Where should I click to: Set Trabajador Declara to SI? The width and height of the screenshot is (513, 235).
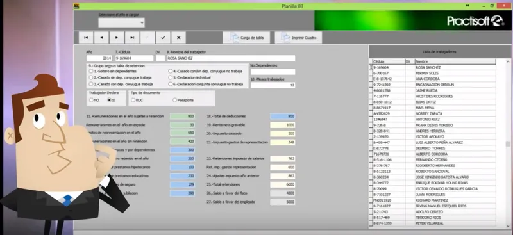coord(112,100)
